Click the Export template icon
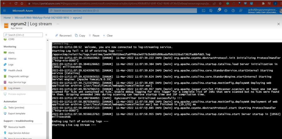The image size is (282, 139). (x=5, y=113)
